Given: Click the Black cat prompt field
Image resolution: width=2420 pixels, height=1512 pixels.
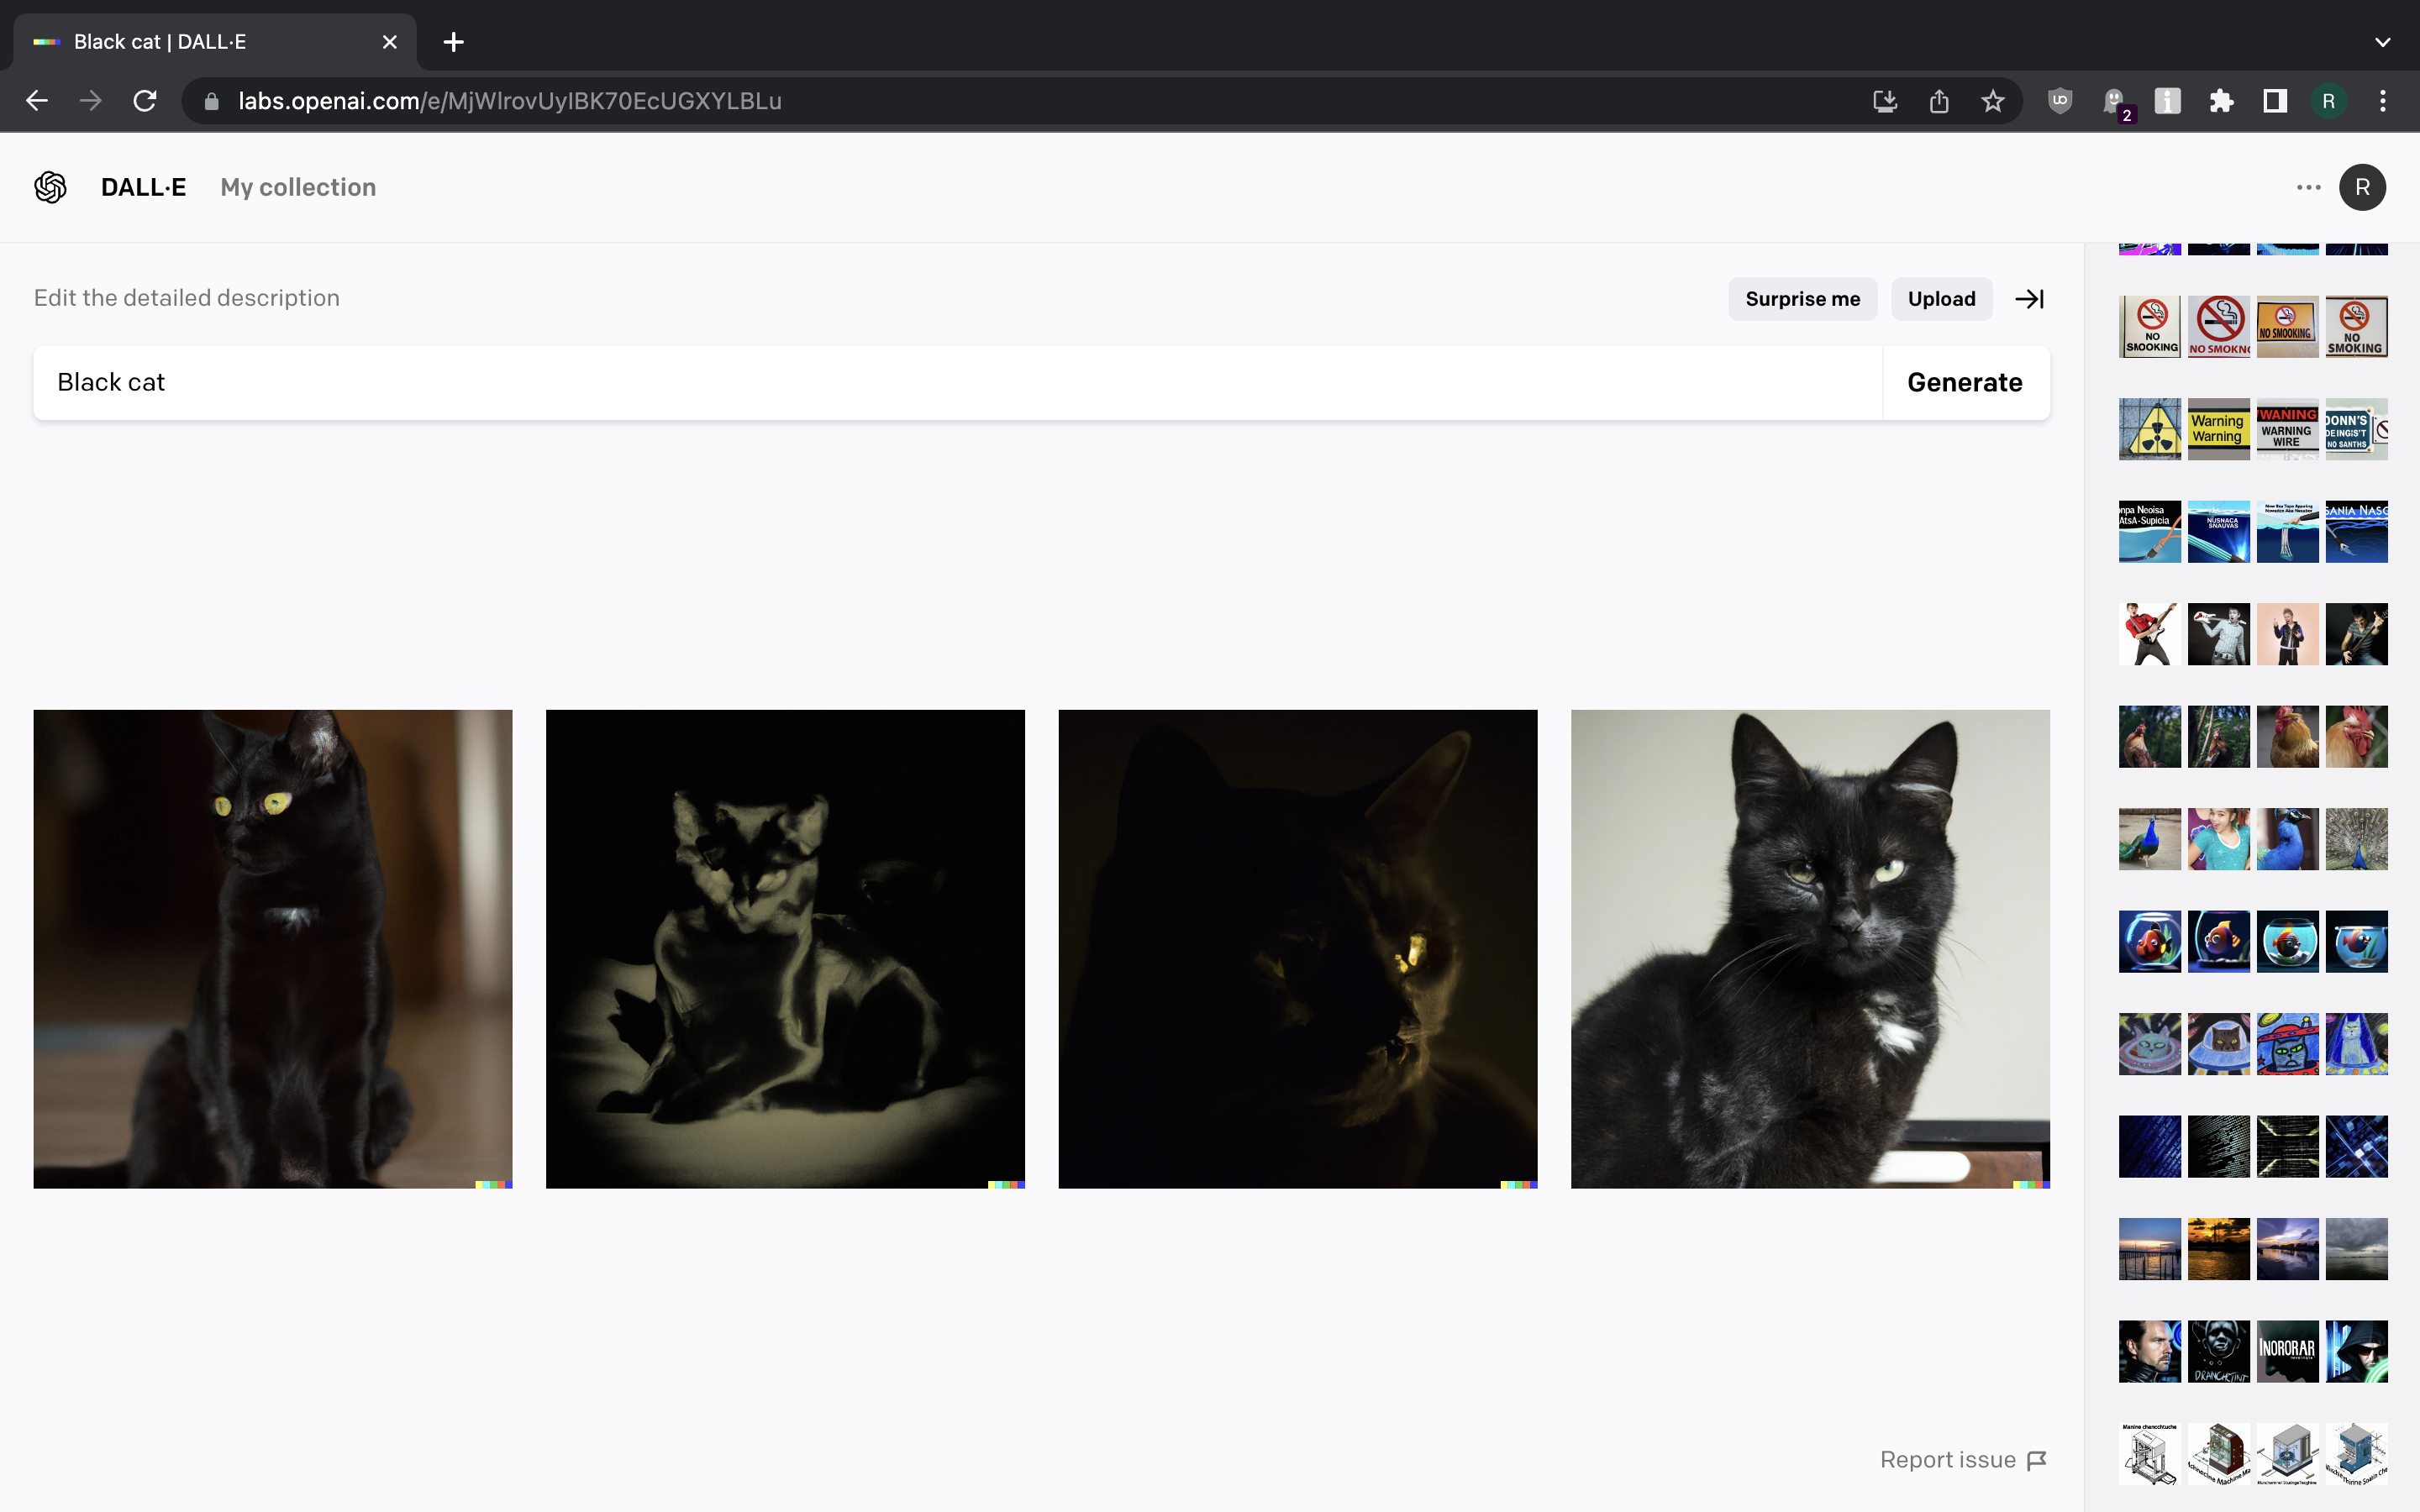Looking at the screenshot, I should click(958, 382).
